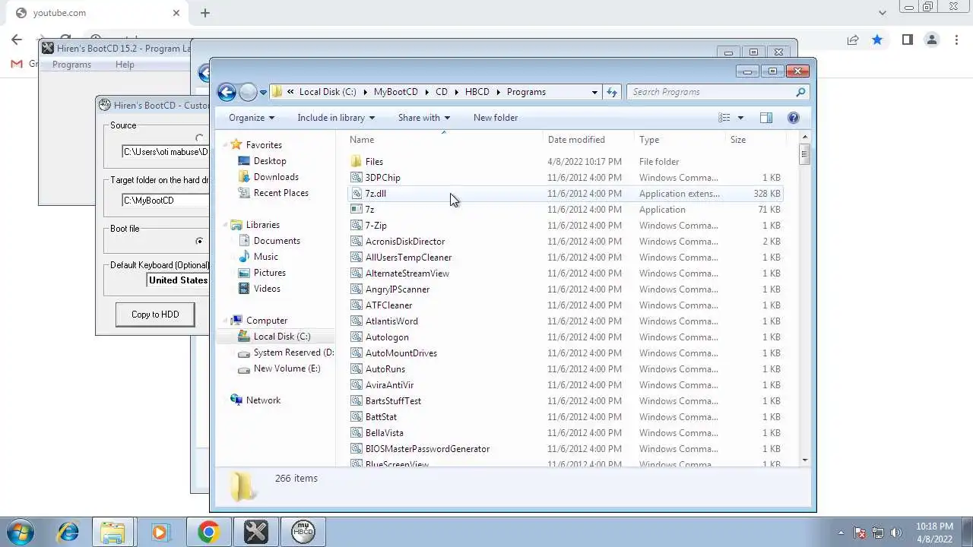Screen dimensions: 973x547
Task: Open the Music library
Action: (x=265, y=257)
